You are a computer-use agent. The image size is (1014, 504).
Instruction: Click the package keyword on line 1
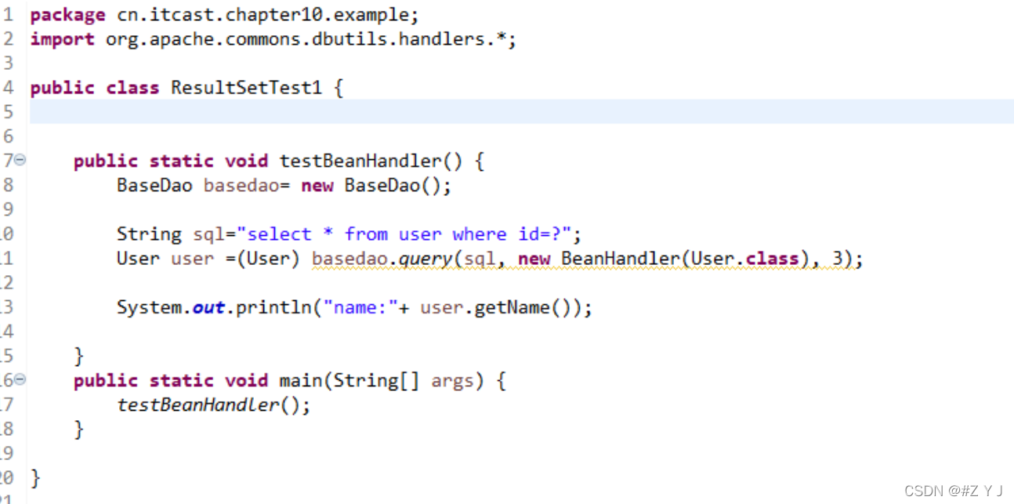(67, 15)
